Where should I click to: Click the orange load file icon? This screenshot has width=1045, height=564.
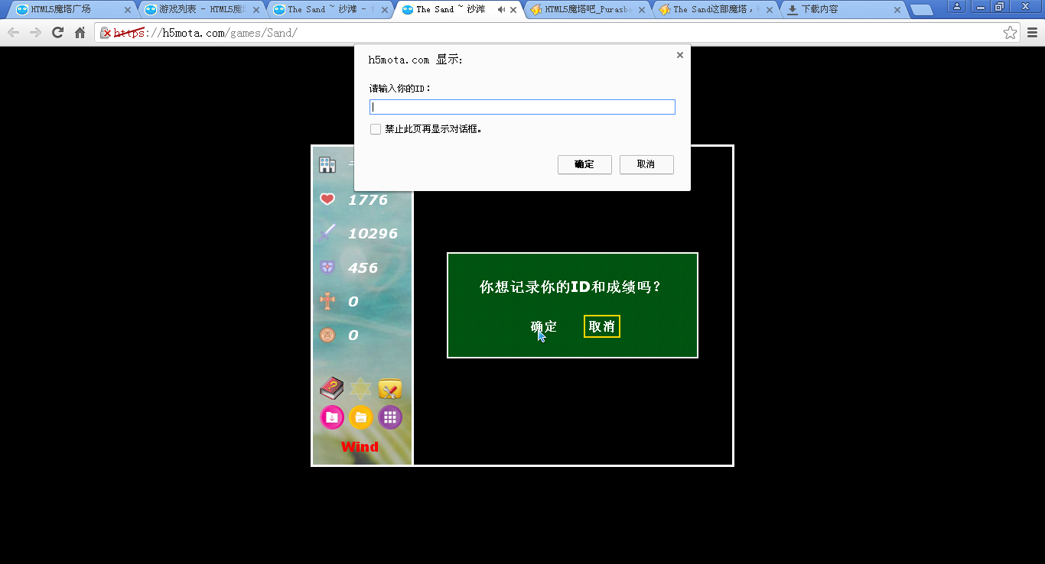[360, 417]
